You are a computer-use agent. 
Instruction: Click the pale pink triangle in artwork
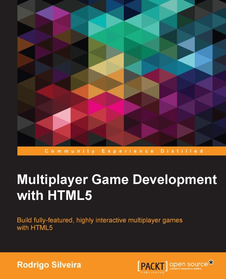(x=62, y=115)
